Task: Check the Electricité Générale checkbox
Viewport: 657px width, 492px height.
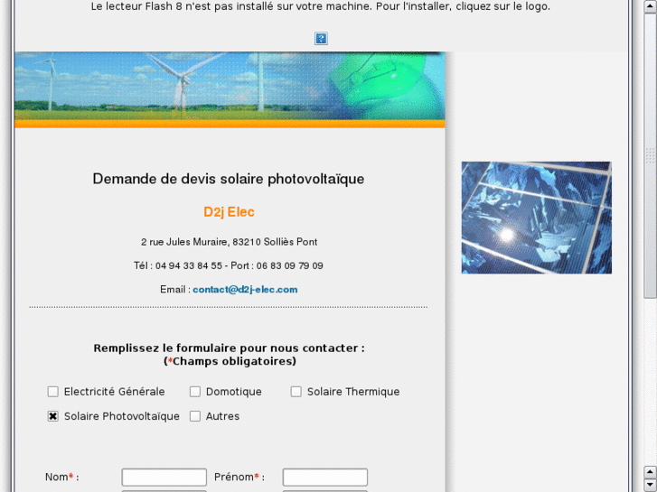Action: pos(52,392)
